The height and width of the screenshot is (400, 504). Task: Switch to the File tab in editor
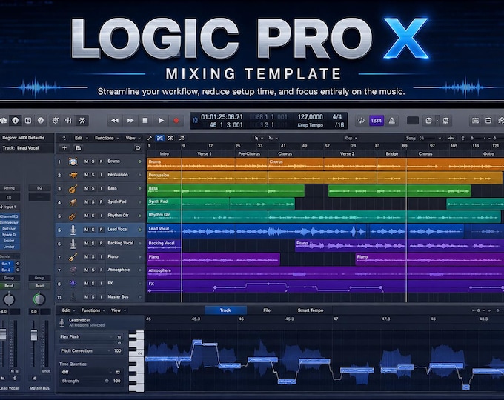click(x=267, y=310)
